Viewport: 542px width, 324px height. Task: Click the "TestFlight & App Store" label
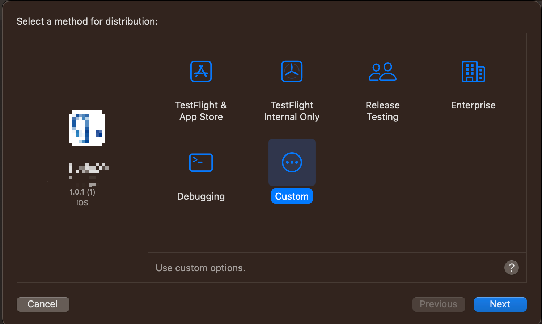pyautogui.click(x=201, y=111)
